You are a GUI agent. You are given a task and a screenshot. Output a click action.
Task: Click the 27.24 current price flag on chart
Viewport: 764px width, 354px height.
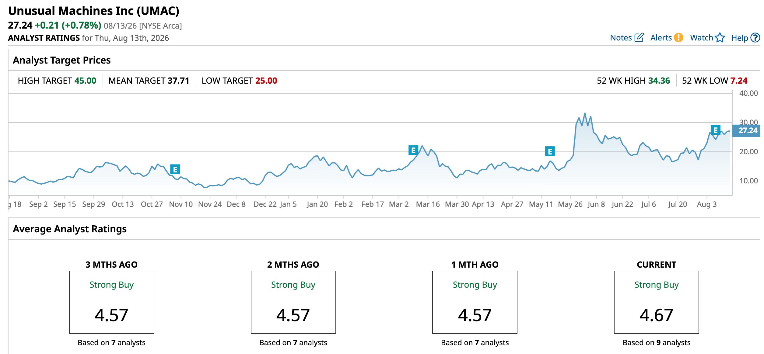point(746,130)
